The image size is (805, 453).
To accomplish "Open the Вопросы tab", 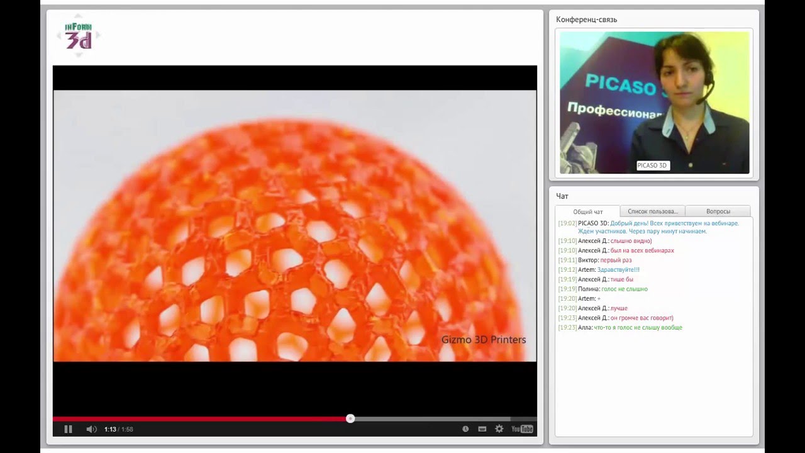I will point(718,211).
